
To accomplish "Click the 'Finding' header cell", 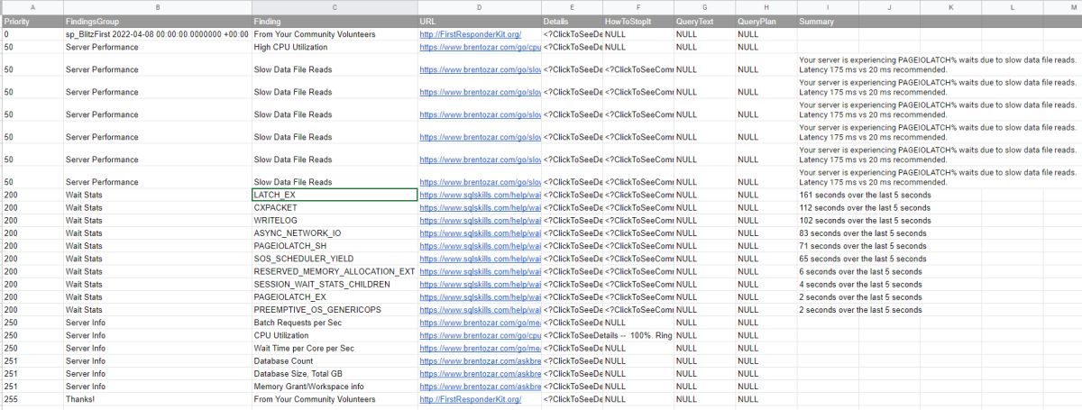I will coord(335,21).
